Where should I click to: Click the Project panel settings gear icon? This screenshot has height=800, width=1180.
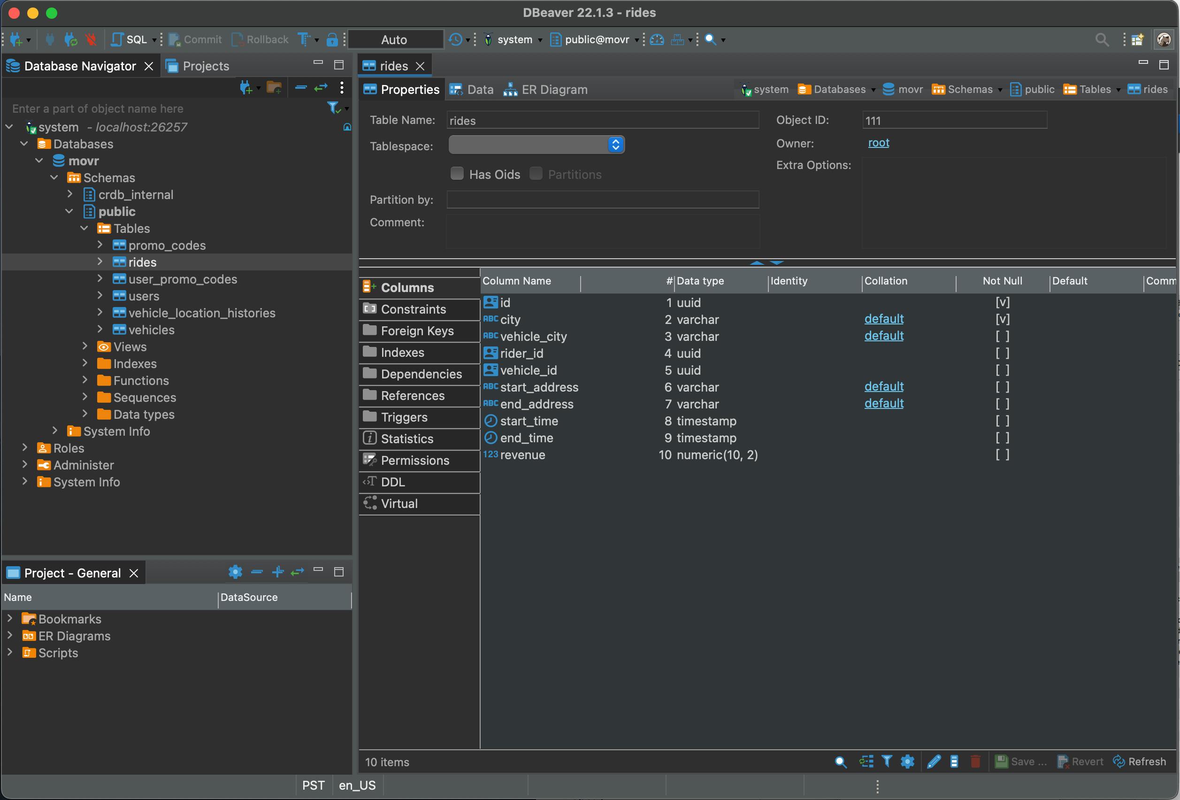pyautogui.click(x=235, y=572)
